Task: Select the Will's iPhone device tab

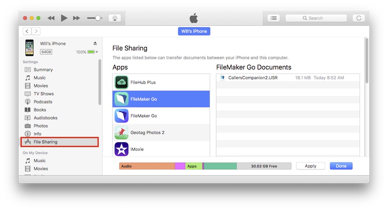Action: click(194, 31)
